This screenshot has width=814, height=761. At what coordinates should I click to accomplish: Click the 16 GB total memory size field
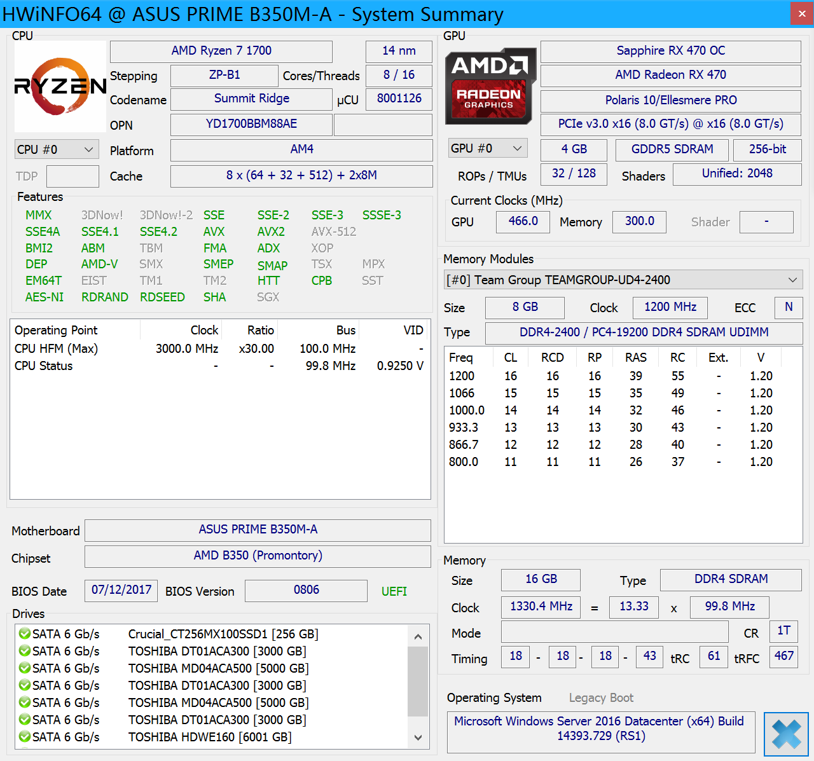click(x=541, y=579)
